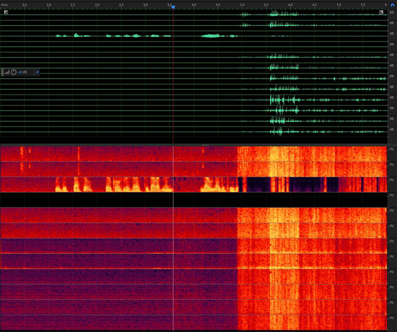Viewport: 397px width, 332px height.
Task: Click the third channel's dB scale label
Action: (391, 33)
